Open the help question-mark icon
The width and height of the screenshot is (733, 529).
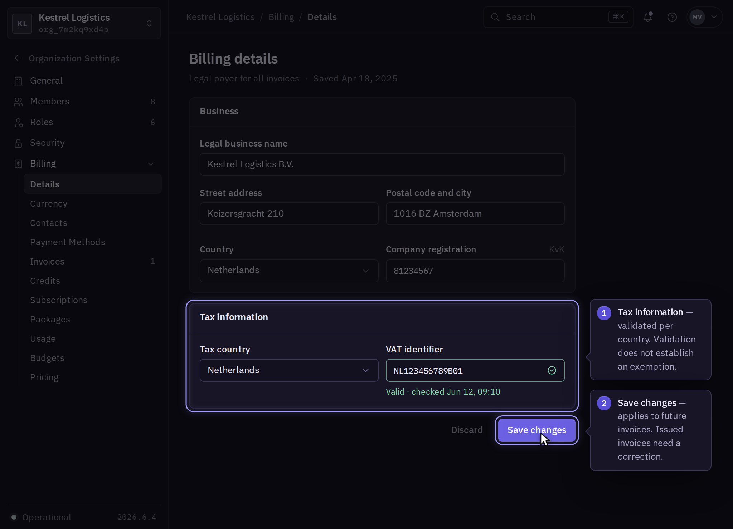pos(672,17)
